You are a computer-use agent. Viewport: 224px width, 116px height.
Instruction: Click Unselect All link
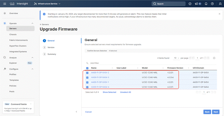(x=125, y=92)
